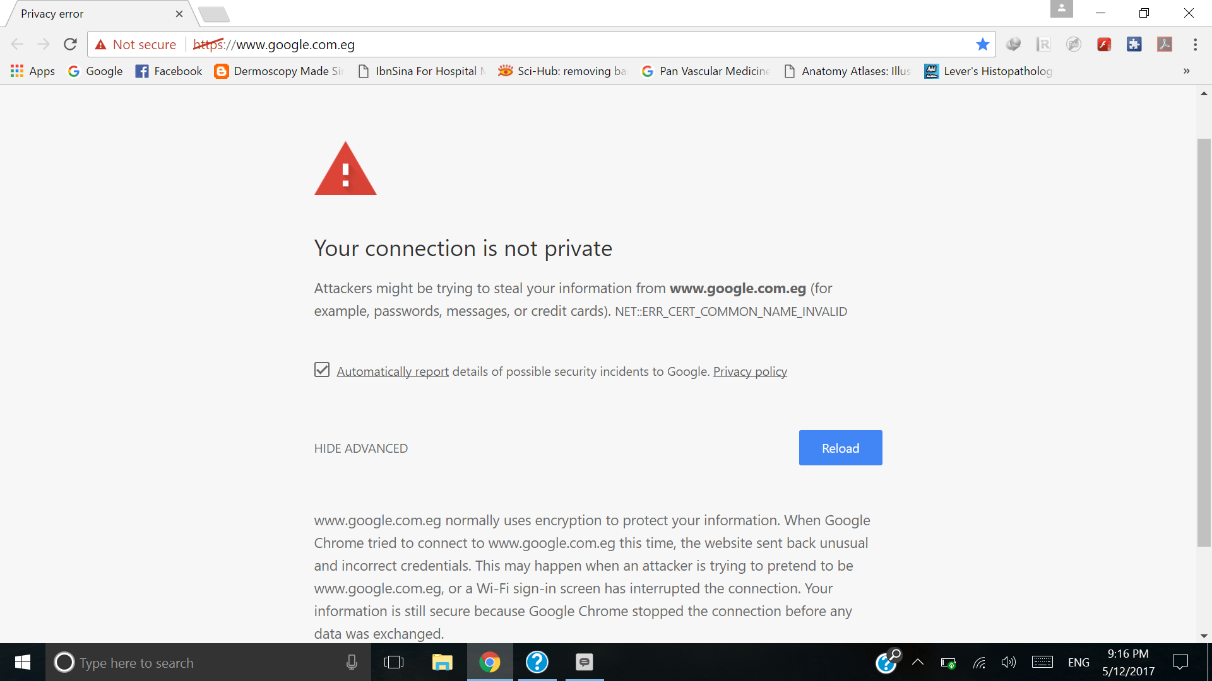Click the Sci-Hub bookmark icon
The width and height of the screenshot is (1212, 681).
[x=504, y=71]
